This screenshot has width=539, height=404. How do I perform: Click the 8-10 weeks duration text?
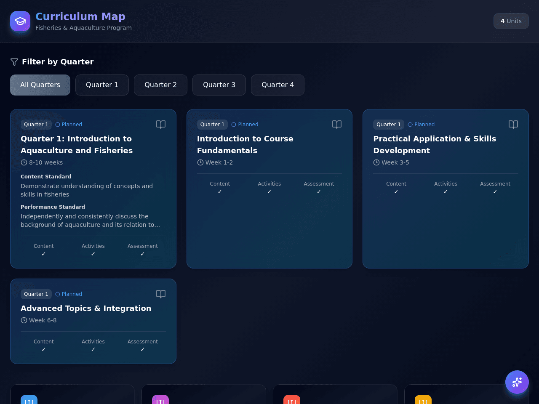[x=46, y=162]
